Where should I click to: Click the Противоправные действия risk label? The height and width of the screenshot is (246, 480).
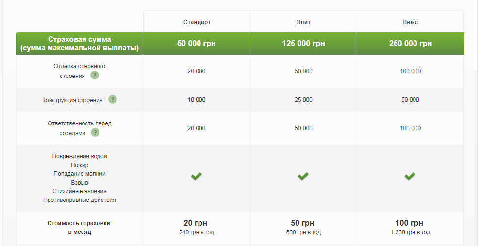point(80,200)
